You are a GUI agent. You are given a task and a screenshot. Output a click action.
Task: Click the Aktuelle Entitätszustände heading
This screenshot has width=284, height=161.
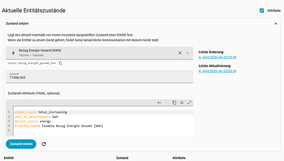coord(34,11)
